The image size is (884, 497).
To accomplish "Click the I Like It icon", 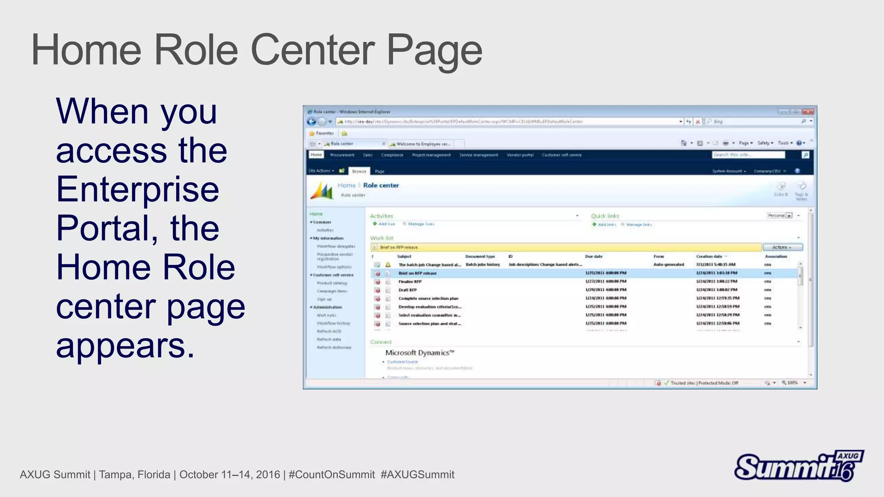I will point(781,187).
